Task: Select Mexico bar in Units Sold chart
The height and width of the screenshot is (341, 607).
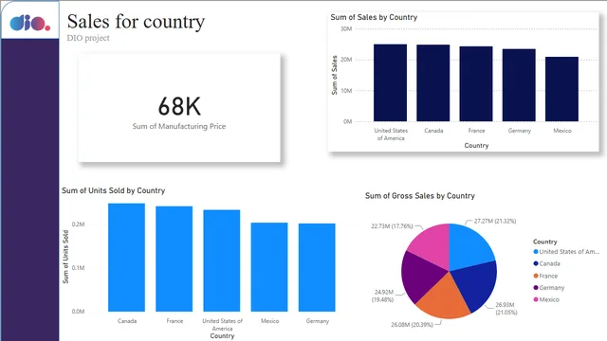Action: point(269,267)
